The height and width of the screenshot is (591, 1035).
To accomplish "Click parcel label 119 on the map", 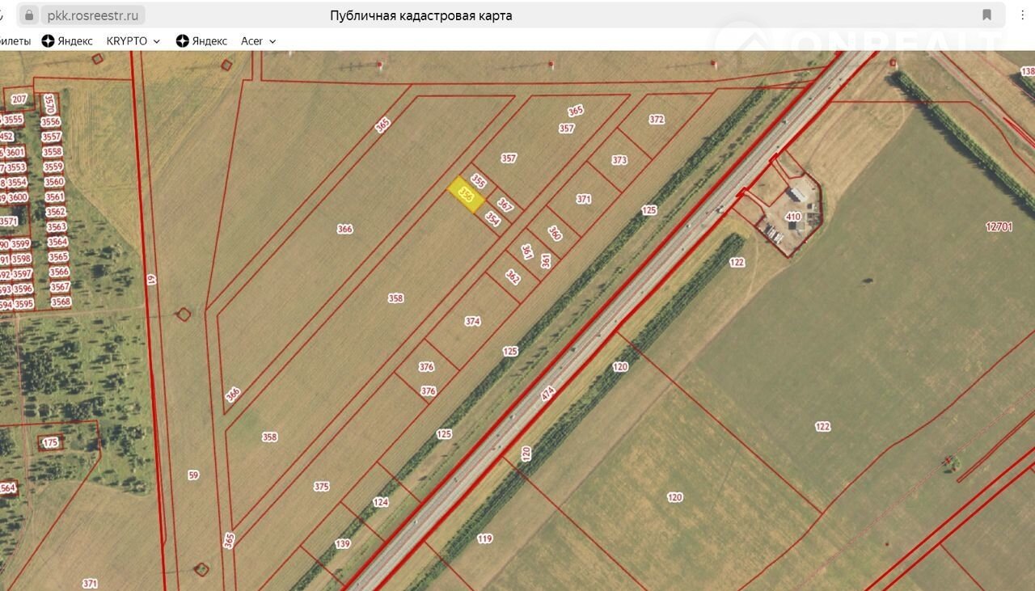I will point(484,538).
